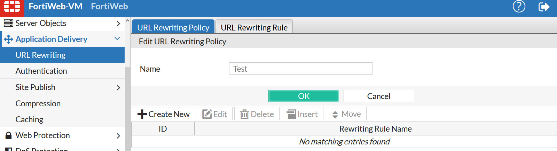Click the Edit URL Rewriting Policy heading
Viewport: 557px width, 151px height.
click(x=182, y=41)
